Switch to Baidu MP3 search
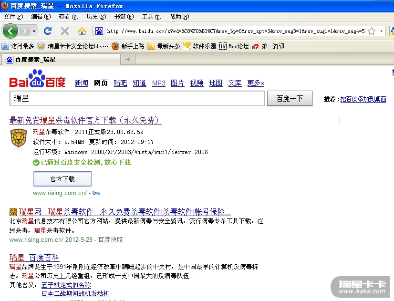The image size is (394, 301). pos(158,83)
